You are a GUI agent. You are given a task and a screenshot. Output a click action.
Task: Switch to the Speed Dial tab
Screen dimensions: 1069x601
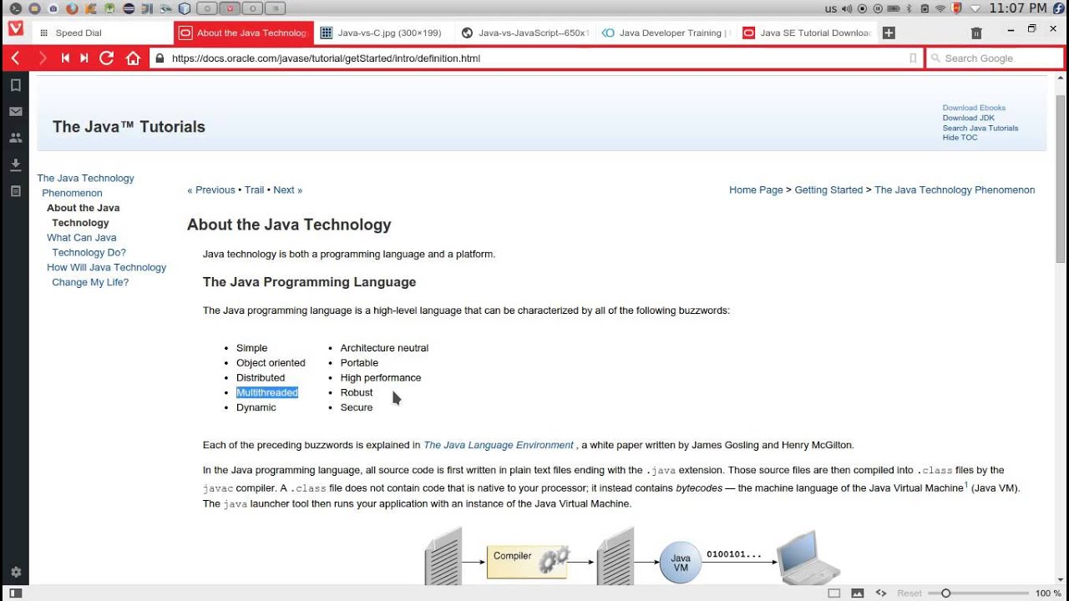tap(103, 33)
